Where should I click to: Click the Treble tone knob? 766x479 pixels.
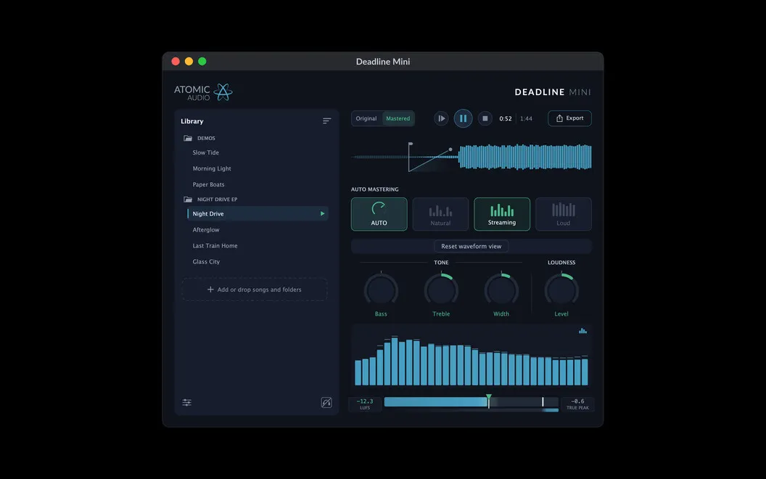441,290
